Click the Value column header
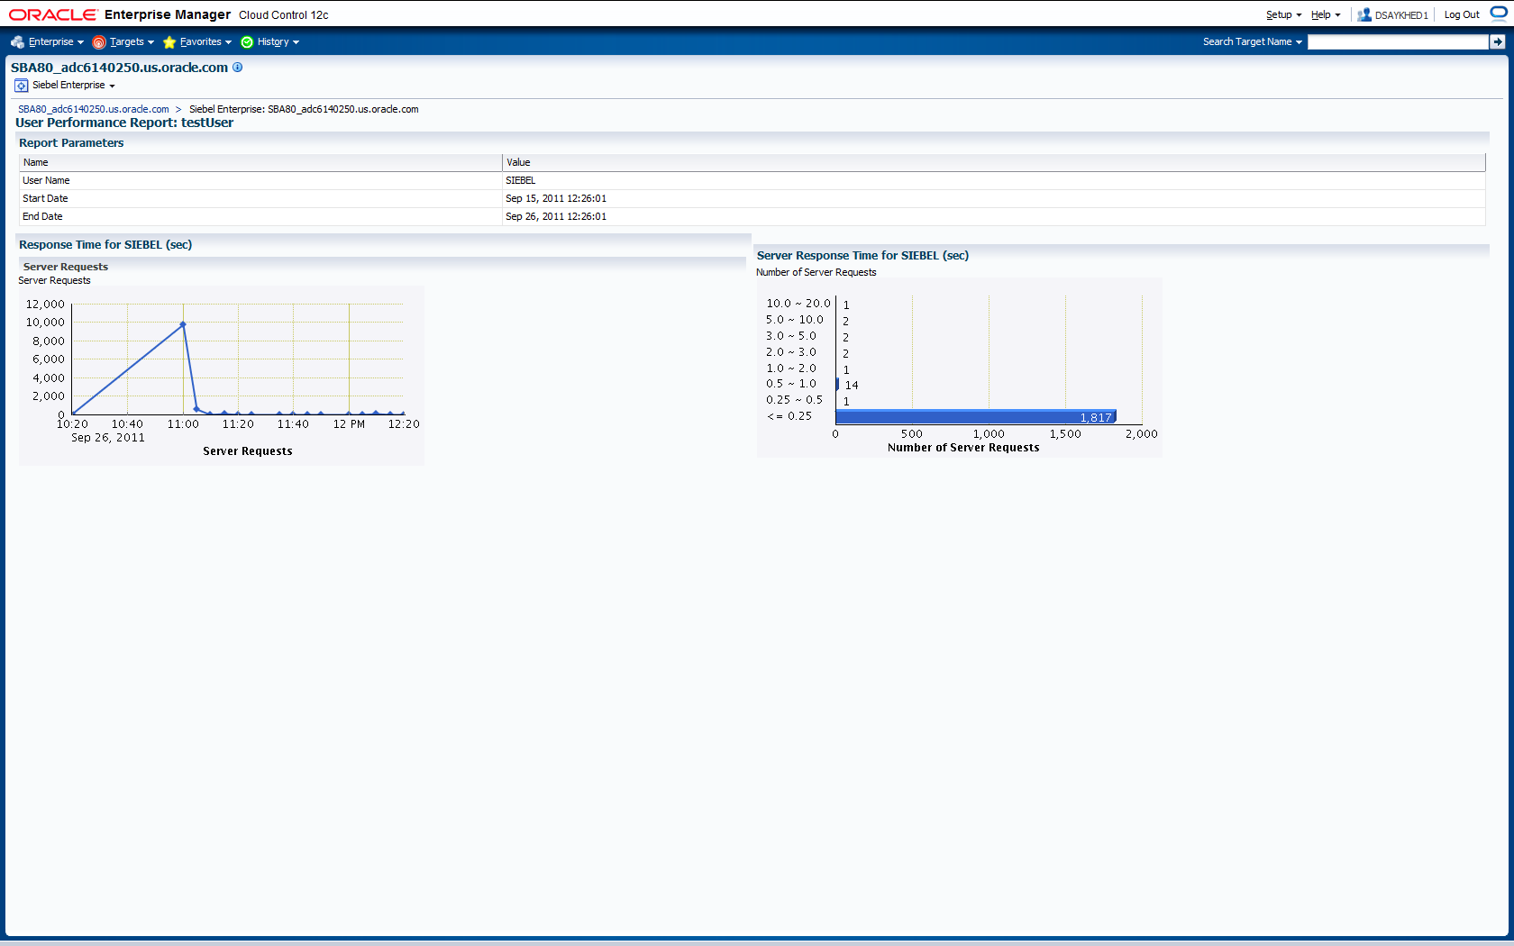The height and width of the screenshot is (946, 1514). click(993, 163)
